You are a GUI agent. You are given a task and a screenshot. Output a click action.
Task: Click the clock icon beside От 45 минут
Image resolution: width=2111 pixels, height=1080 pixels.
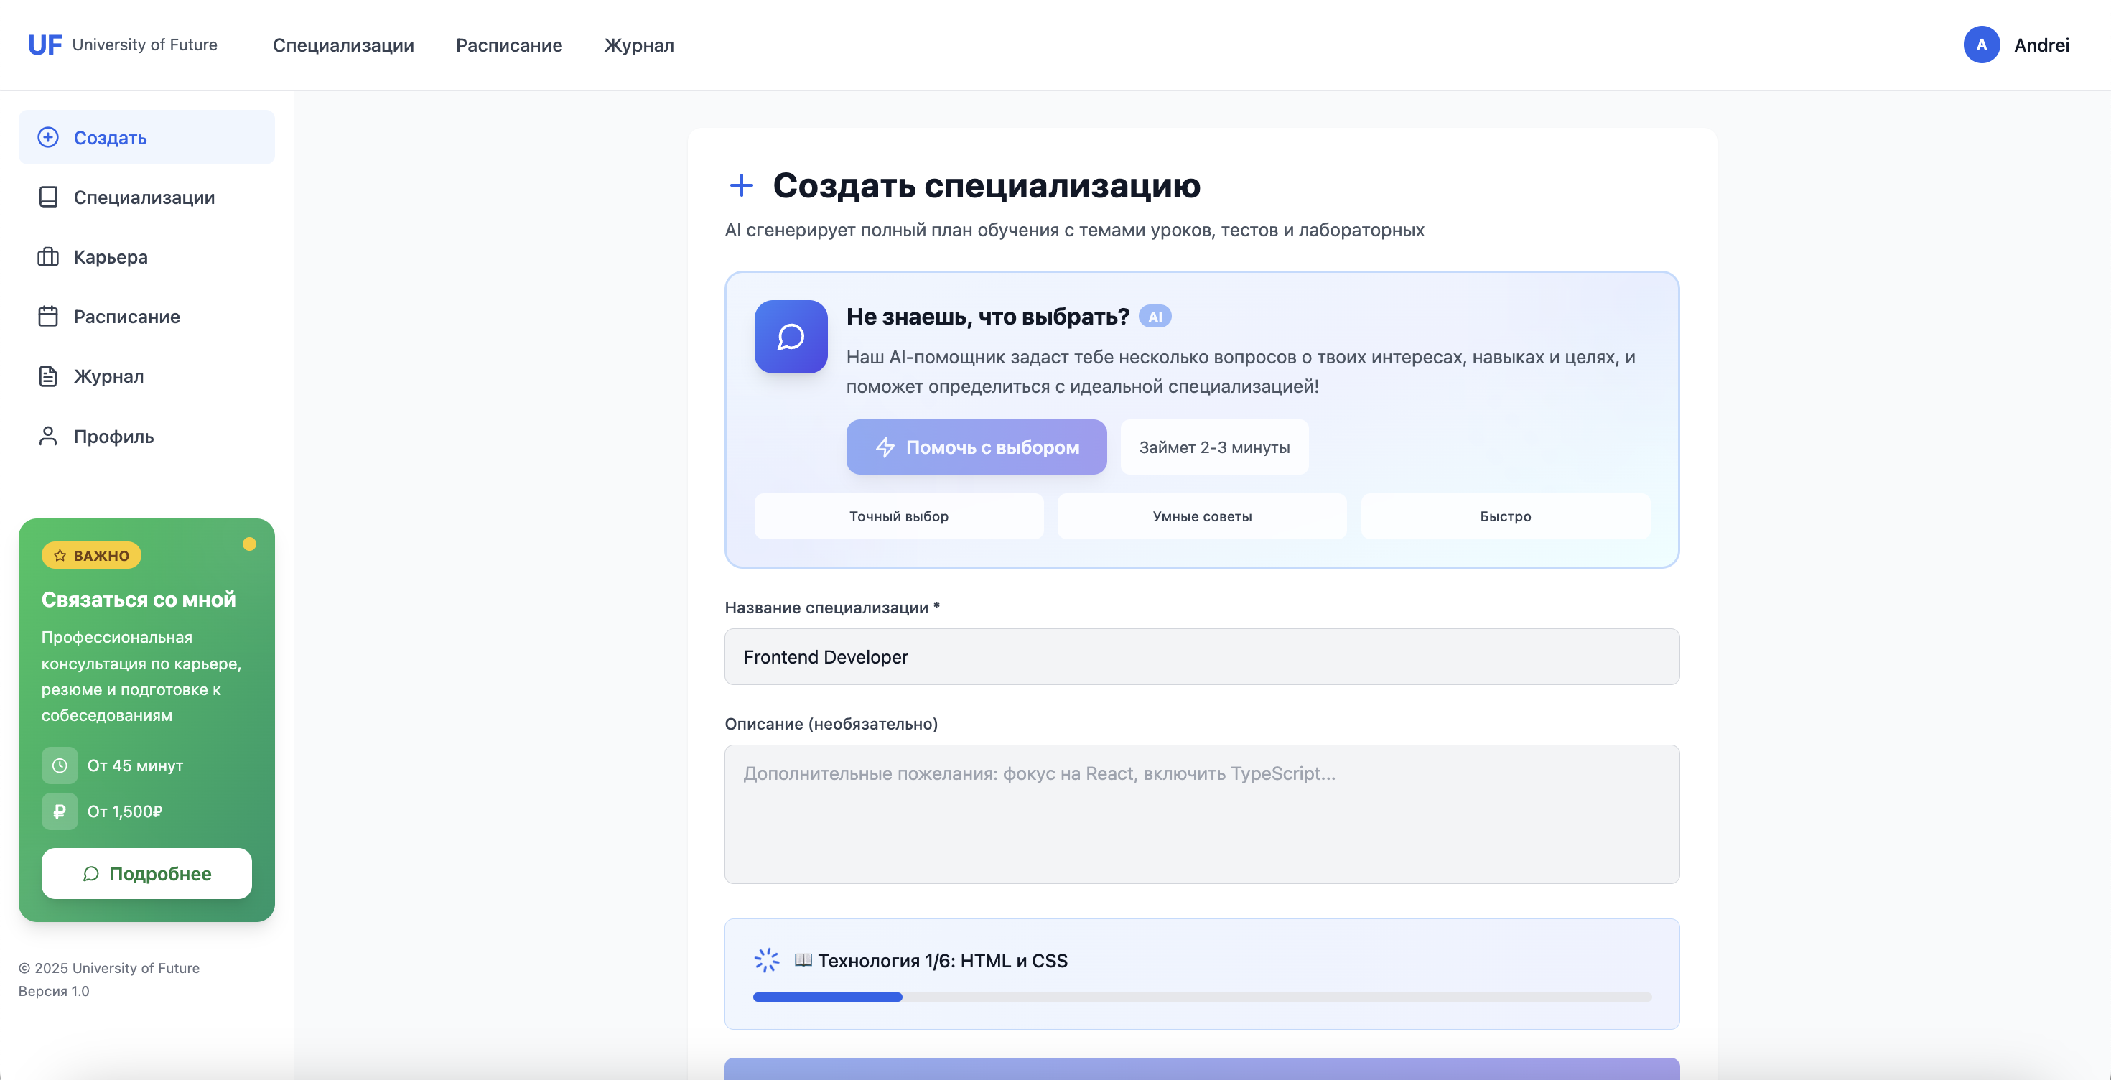(x=60, y=765)
